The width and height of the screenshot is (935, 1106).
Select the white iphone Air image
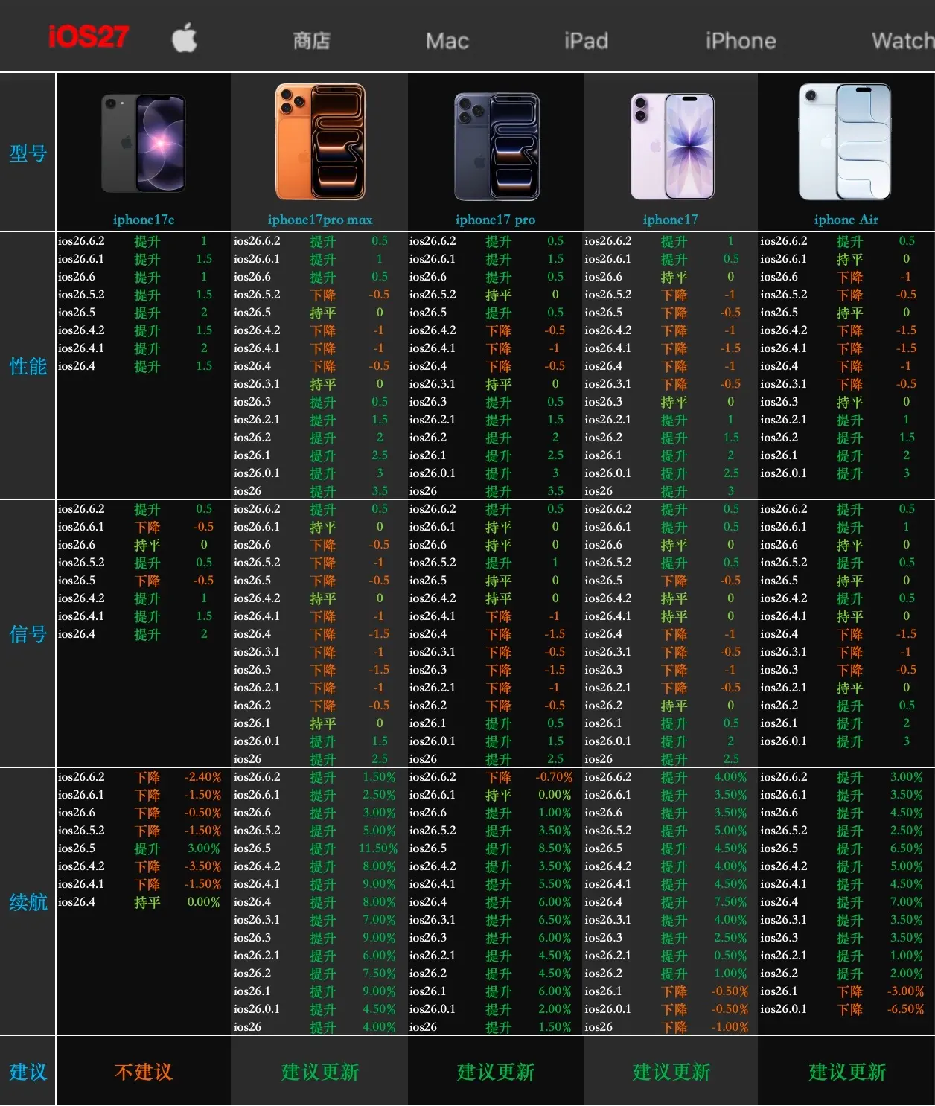[845, 141]
